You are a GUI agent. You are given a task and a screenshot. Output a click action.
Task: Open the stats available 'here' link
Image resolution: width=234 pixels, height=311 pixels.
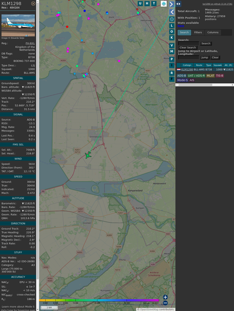(181, 26)
